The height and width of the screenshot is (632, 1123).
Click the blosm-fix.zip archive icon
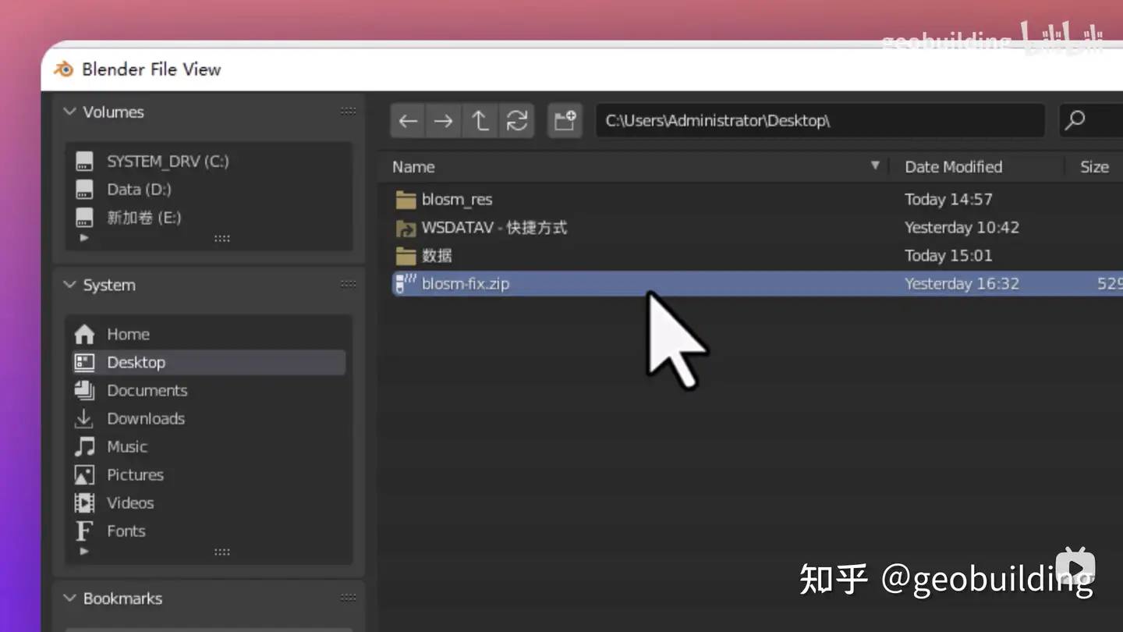tap(406, 284)
